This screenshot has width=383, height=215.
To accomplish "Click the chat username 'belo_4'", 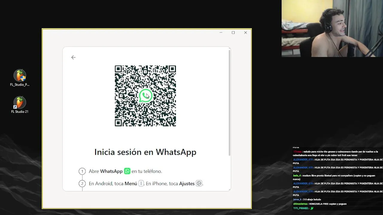I will pyautogui.click(x=297, y=176).
